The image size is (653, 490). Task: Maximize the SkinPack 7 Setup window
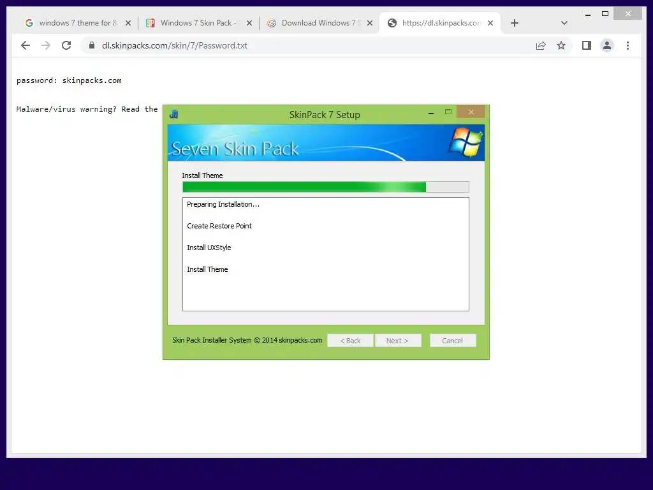tap(448, 112)
